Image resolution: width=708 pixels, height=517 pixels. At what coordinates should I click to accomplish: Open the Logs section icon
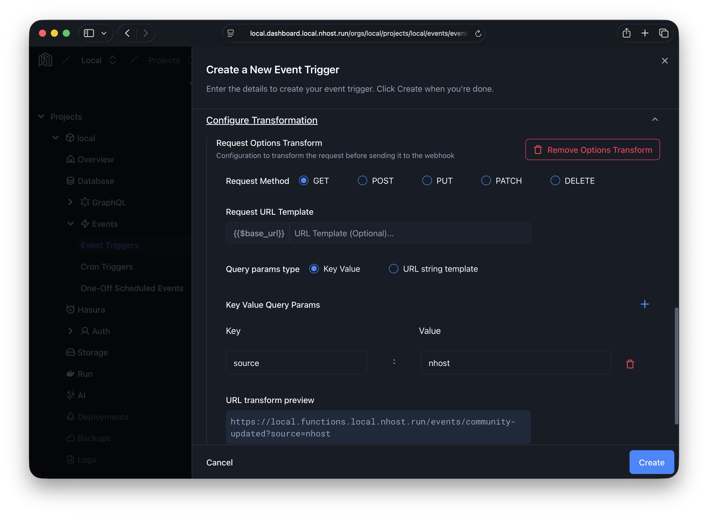tap(70, 459)
